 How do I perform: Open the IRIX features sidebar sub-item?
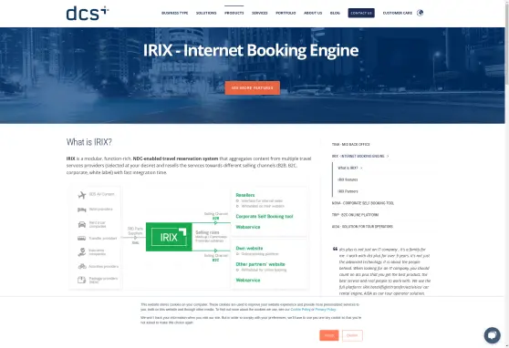pyautogui.click(x=348, y=179)
